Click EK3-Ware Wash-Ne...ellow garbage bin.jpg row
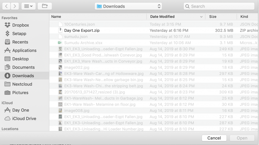Viewport: 259px width, 145px height. [x=154, y=80]
